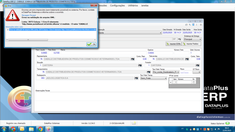This screenshot has height=132, width=235.
Task: Click the Peso Líquido field
Action: (x=42, y=53)
